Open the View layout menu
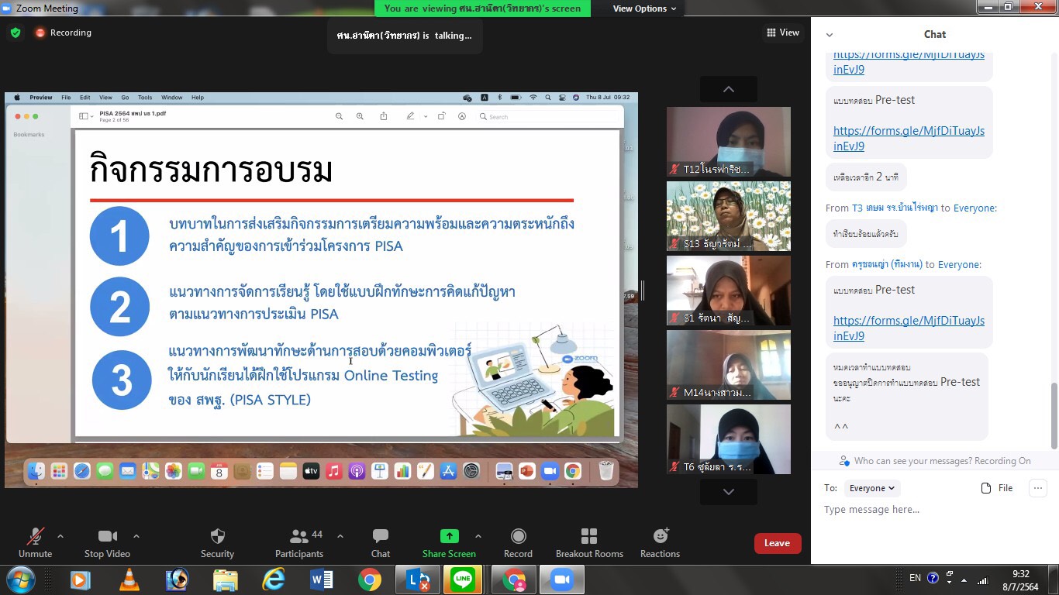This screenshot has height=595, width=1059. 783,33
